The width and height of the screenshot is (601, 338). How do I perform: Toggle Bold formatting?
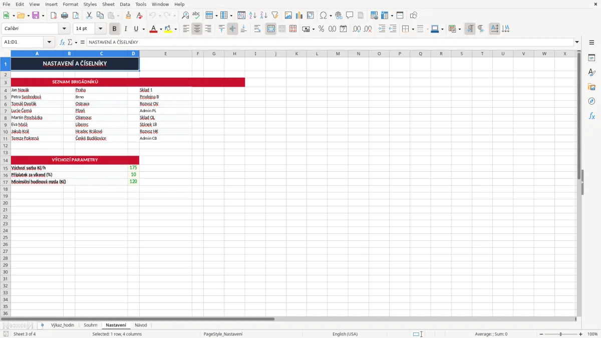coord(115,29)
